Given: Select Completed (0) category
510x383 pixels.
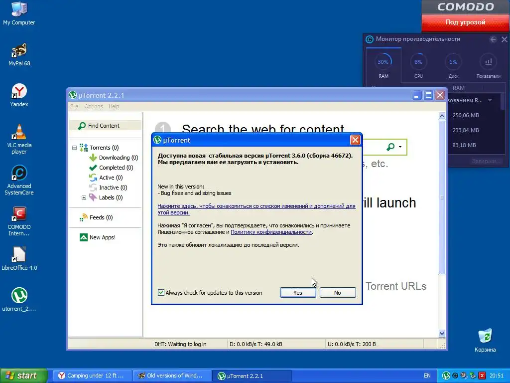Looking at the screenshot, I should tap(111, 168).
